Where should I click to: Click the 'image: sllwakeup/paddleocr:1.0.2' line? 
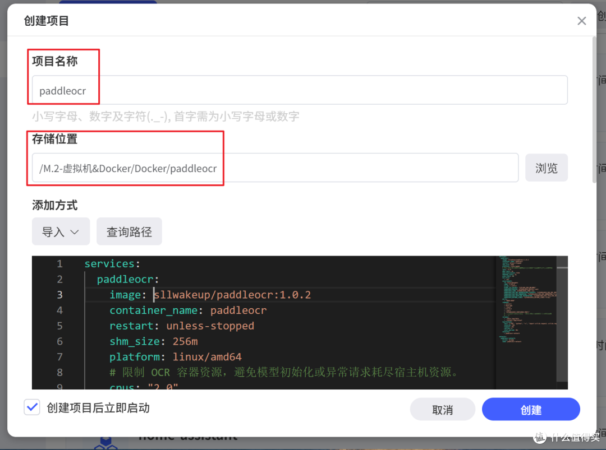210,295
